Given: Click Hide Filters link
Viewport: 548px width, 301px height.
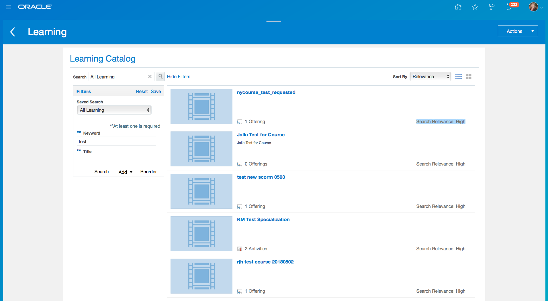Looking at the screenshot, I should click(x=179, y=76).
